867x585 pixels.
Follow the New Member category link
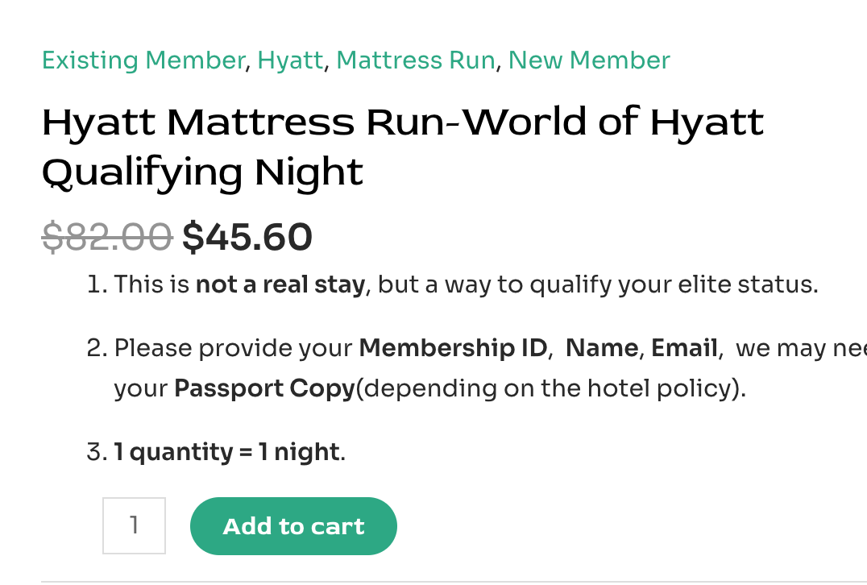click(x=589, y=60)
